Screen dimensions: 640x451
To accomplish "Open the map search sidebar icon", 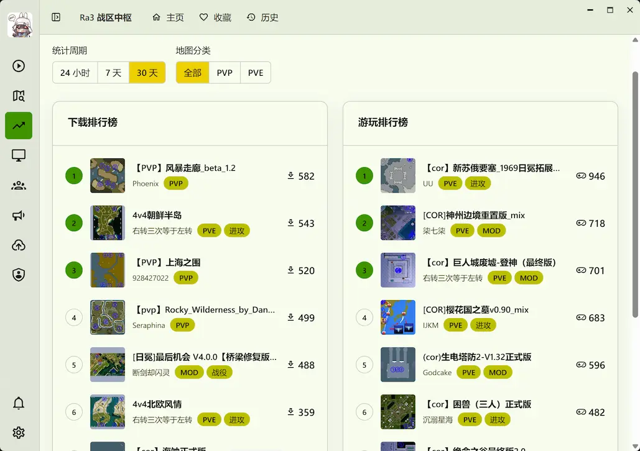I will tap(19, 96).
